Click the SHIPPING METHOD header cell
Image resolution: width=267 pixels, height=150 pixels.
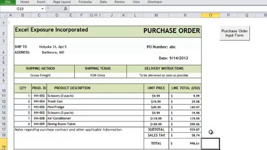[44, 69]
